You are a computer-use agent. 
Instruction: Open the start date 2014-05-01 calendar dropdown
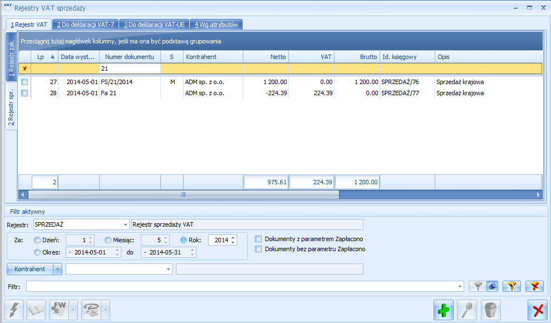pos(70,252)
